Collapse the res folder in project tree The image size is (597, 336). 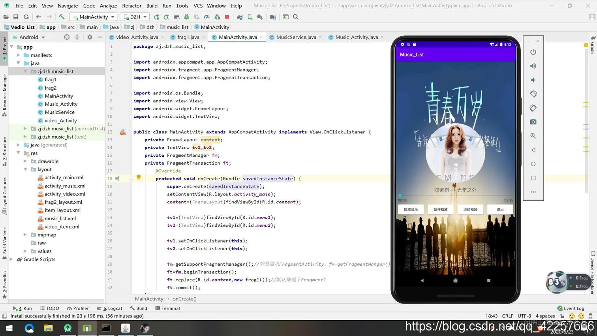click(18, 153)
